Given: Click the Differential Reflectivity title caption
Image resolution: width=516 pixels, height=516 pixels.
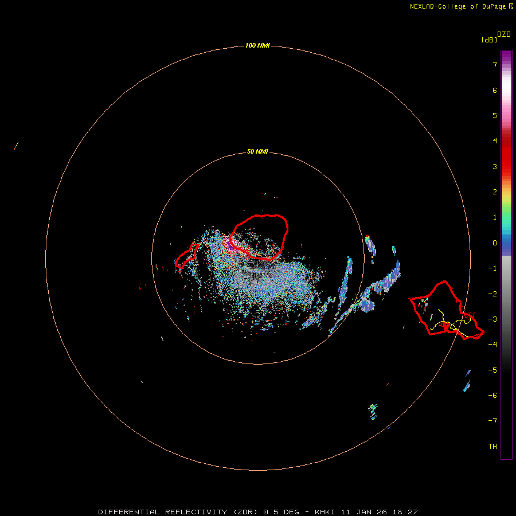Looking at the screenshot, I should (257, 512).
